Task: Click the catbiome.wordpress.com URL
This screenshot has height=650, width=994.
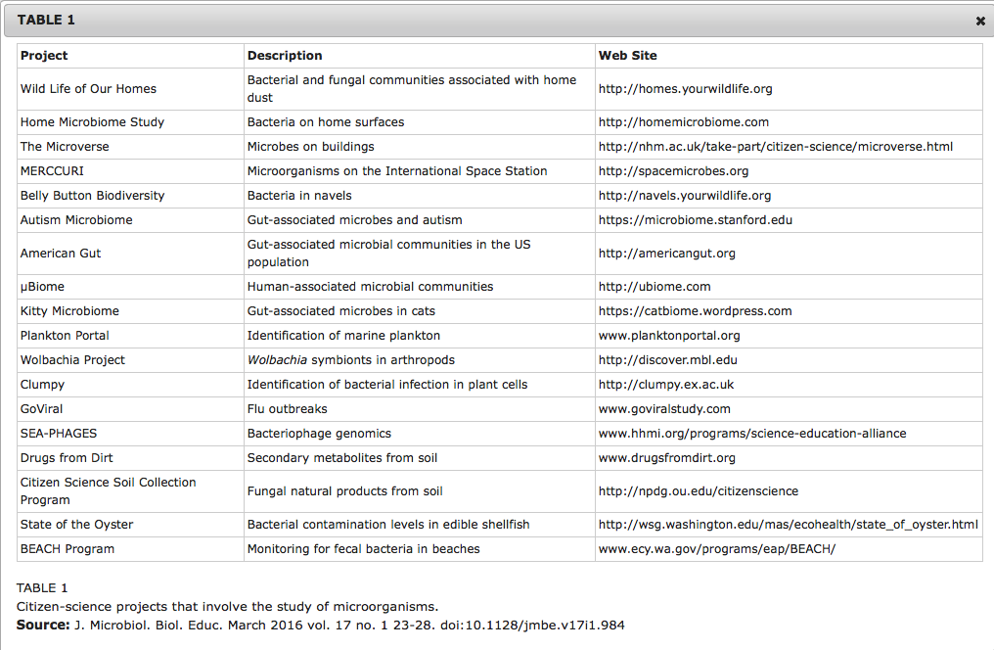Action: [695, 310]
